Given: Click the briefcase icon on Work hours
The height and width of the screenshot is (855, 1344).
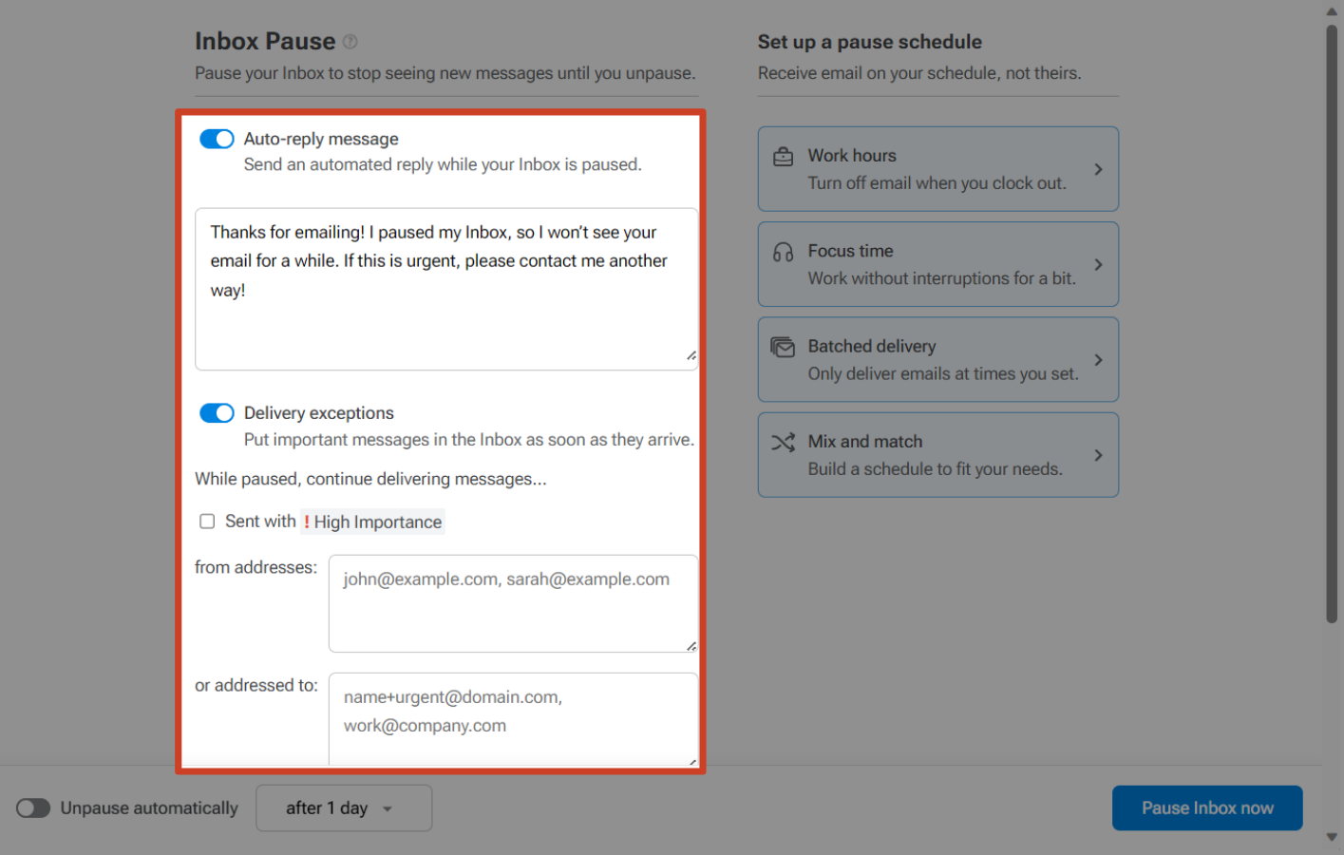Looking at the screenshot, I should click(x=783, y=157).
